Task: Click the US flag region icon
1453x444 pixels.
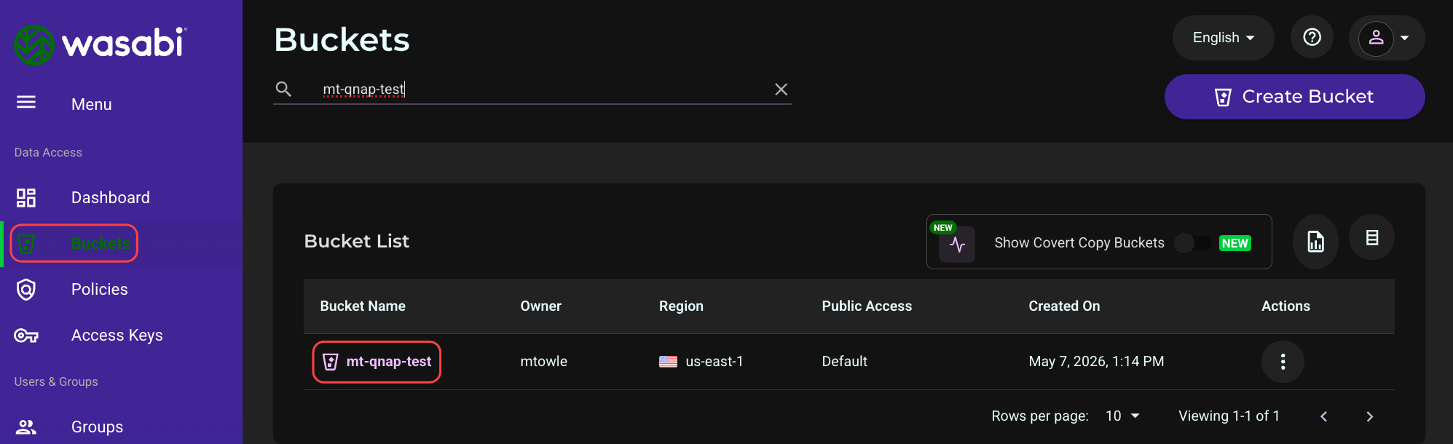Action: (668, 362)
